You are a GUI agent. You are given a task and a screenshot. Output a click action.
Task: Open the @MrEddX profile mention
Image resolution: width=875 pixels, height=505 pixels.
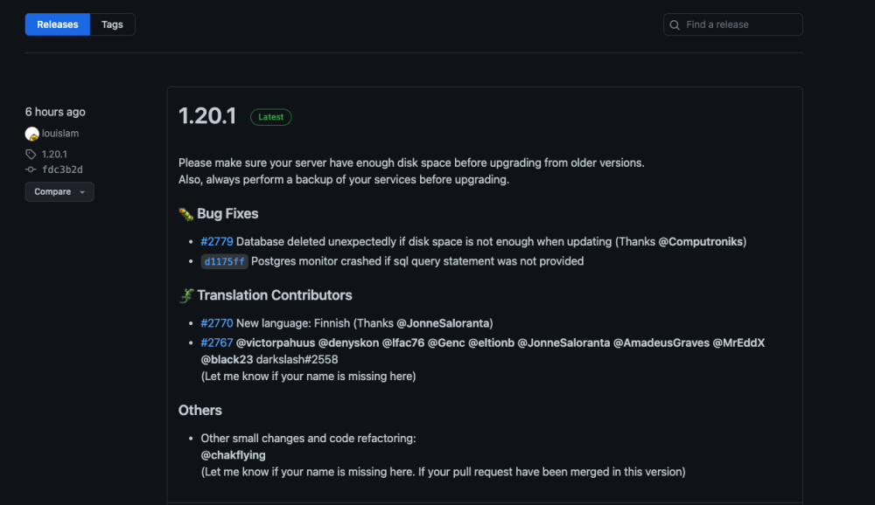point(738,342)
